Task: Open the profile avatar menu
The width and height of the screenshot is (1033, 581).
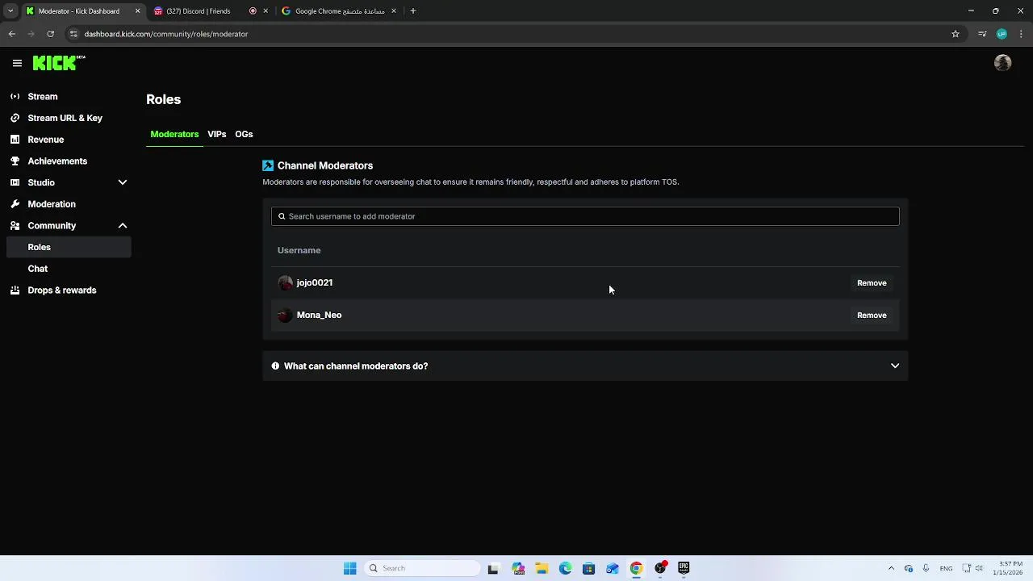Action: pos(1002,63)
